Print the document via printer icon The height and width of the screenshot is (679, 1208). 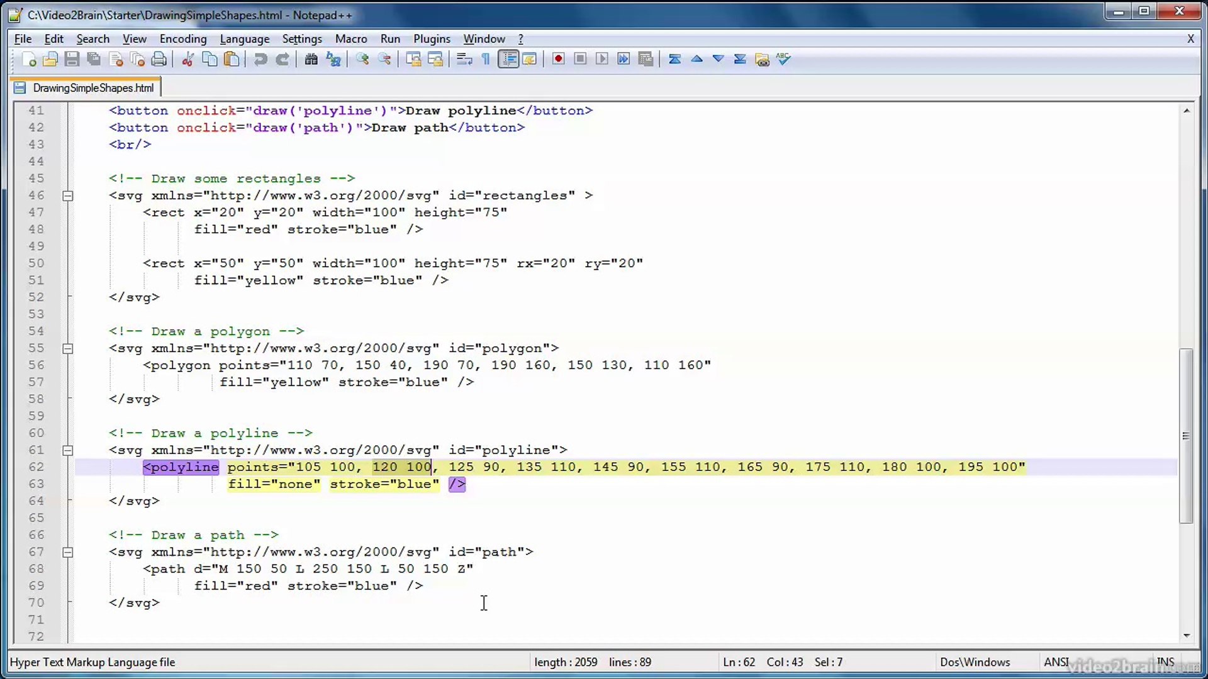[x=159, y=59]
